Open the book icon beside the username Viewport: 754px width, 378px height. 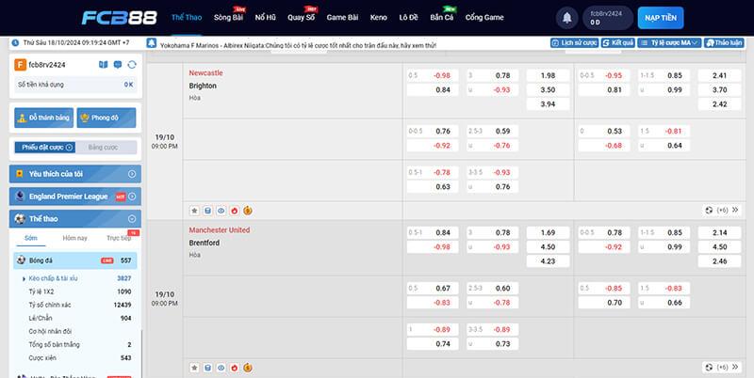pos(105,64)
